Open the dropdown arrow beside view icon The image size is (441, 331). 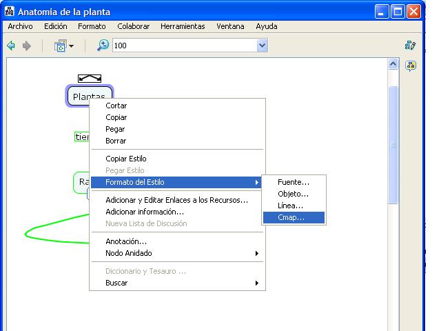pyautogui.click(x=71, y=46)
